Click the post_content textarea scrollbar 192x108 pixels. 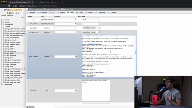coord(135,52)
